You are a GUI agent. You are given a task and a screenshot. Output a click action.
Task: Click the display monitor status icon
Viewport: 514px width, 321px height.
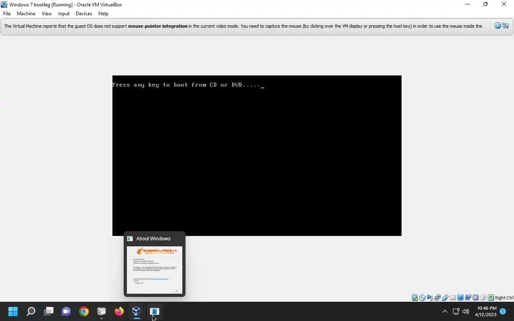[460, 298]
